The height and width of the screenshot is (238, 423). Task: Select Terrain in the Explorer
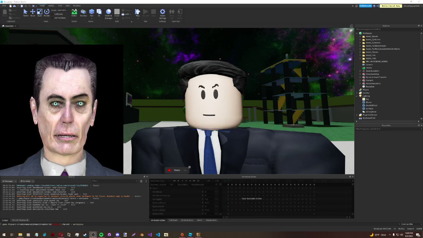369,68
